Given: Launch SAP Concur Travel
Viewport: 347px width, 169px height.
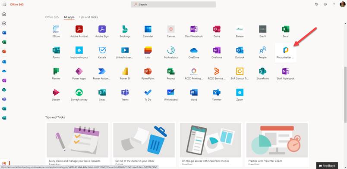Looking at the screenshot, I should pos(240,74).
